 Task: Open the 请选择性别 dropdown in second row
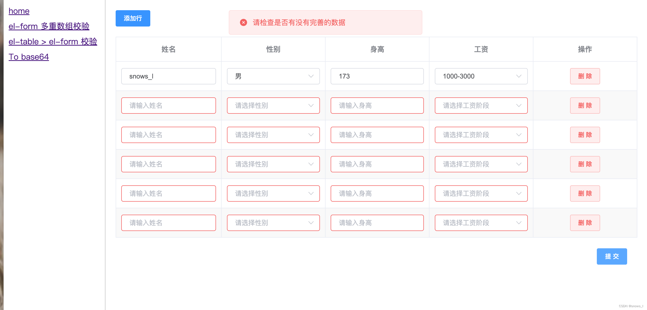[x=273, y=105]
